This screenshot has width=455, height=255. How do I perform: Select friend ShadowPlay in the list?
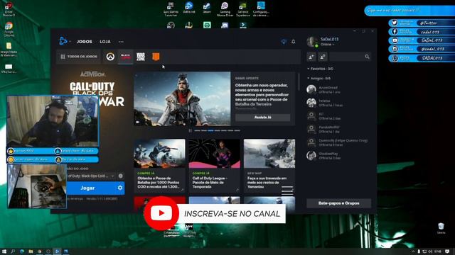click(338, 156)
